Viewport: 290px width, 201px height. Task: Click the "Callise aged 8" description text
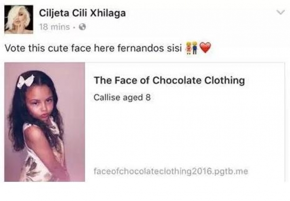click(x=122, y=97)
